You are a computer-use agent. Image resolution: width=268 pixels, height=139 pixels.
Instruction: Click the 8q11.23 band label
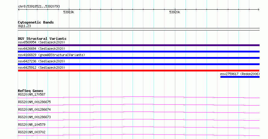point(24,26)
